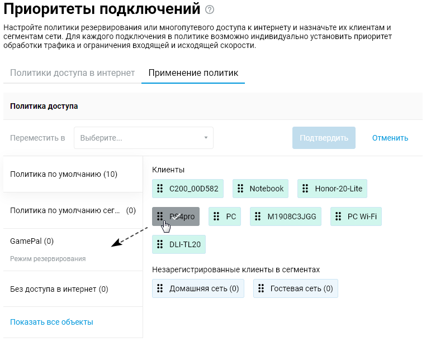Click the help question mark icon

(210, 10)
